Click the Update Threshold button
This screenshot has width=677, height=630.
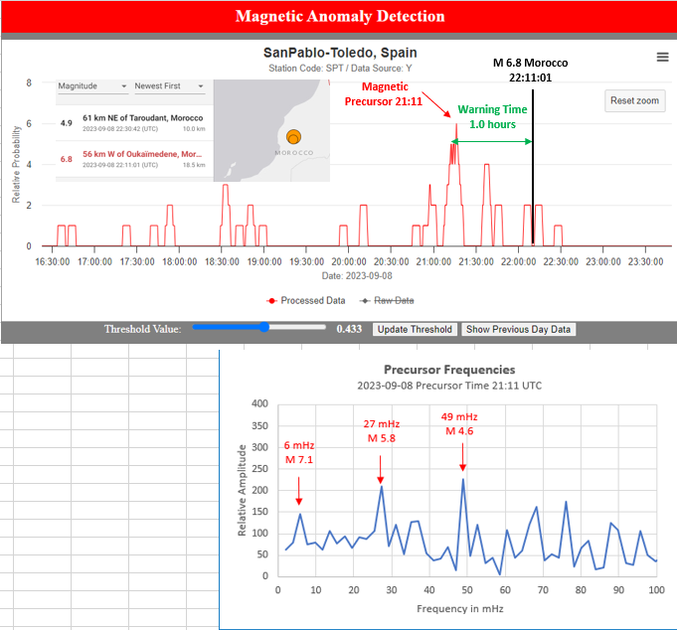(415, 329)
